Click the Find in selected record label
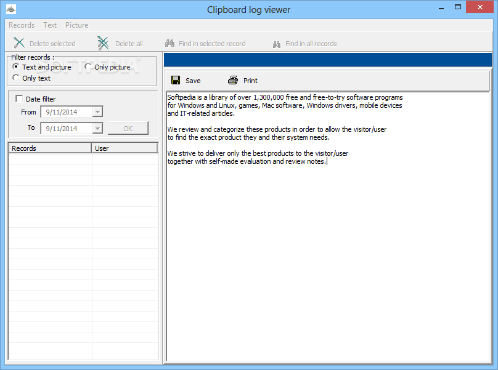 coord(212,44)
